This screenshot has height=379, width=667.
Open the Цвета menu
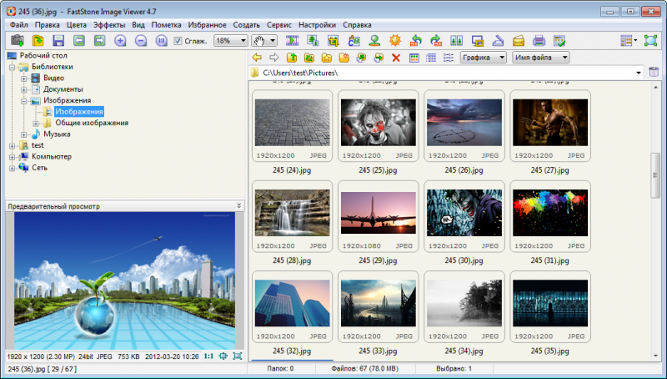click(77, 25)
